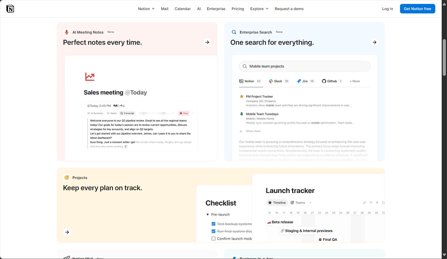This screenshot has height=259, width=447.
Task: Uncheck Test backup systems checkbox
Action: pos(213,224)
